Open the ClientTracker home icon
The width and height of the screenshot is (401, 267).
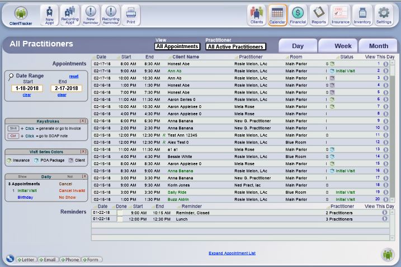tap(21, 16)
